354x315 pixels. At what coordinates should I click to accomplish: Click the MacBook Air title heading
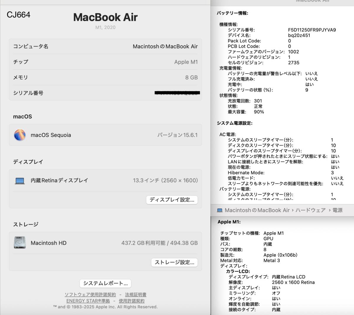[x=105, y=17]
